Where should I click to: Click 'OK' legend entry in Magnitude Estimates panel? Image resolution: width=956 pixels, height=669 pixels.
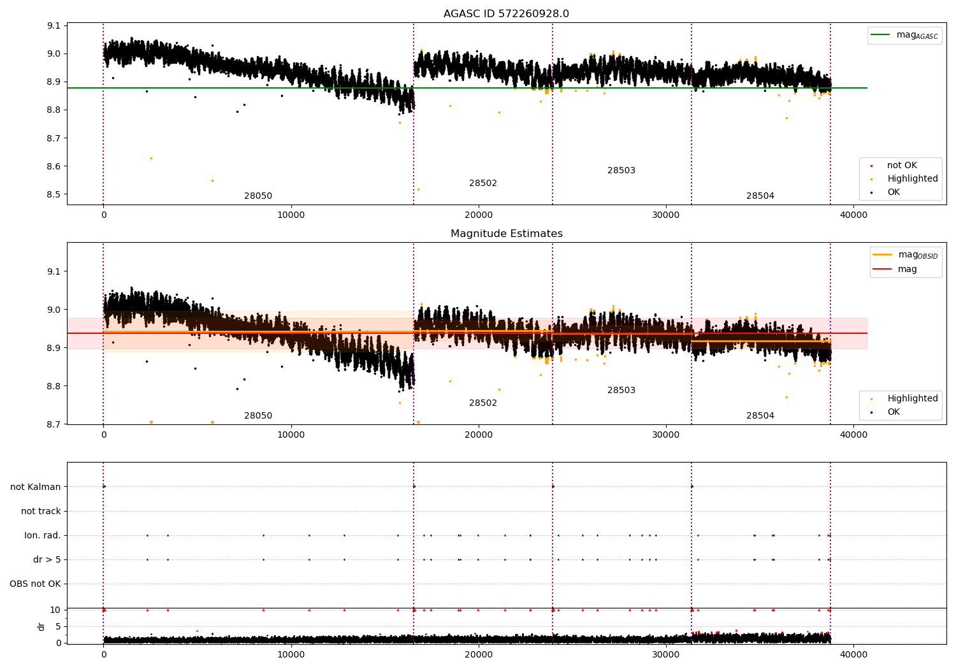(x=894, y=412)
